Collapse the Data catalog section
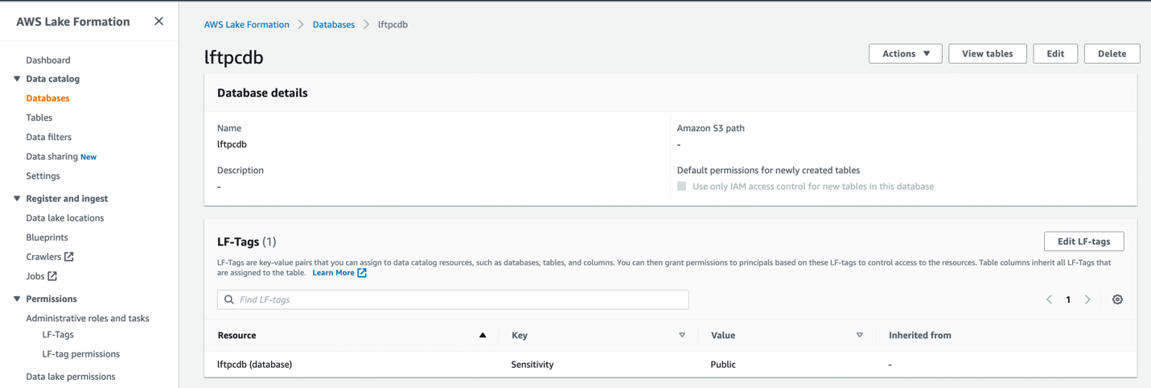This screenshot has width=1151, height=388. pyautogui.click(x=17, y=79)
